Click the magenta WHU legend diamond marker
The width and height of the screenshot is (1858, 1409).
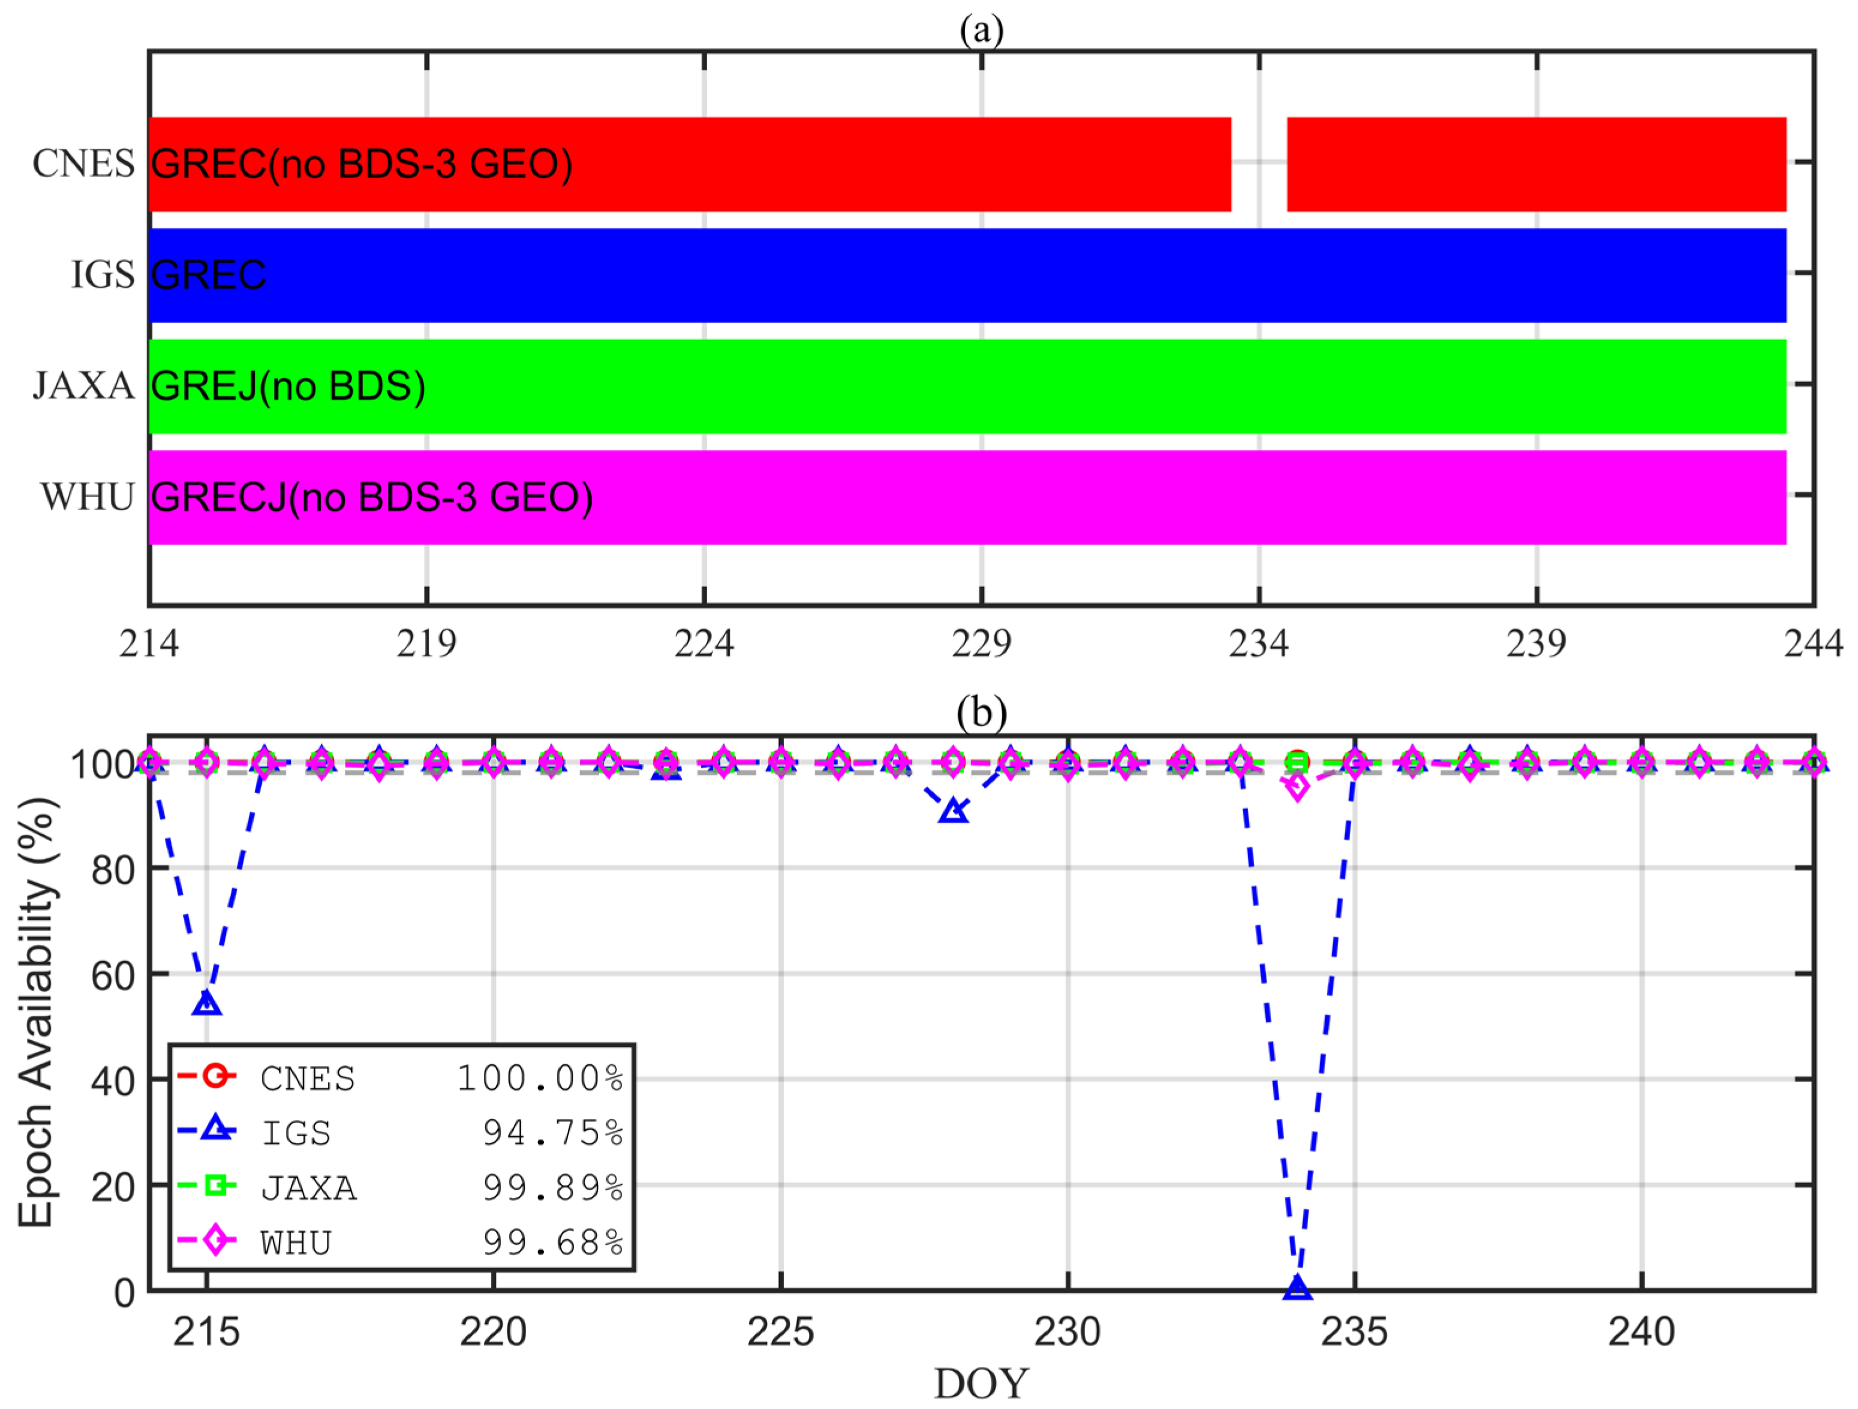pos(216,1239)
